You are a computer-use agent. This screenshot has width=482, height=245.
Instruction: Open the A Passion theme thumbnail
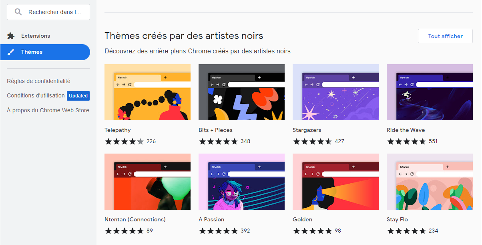tap(241, 182)
